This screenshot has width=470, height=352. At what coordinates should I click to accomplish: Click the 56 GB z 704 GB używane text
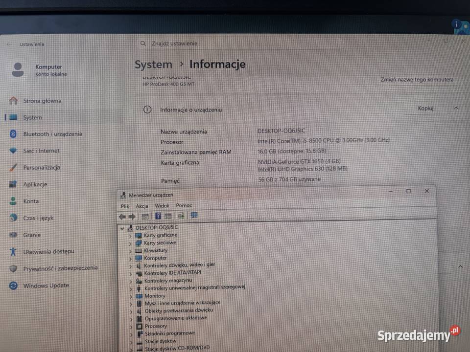coord(289,179)
